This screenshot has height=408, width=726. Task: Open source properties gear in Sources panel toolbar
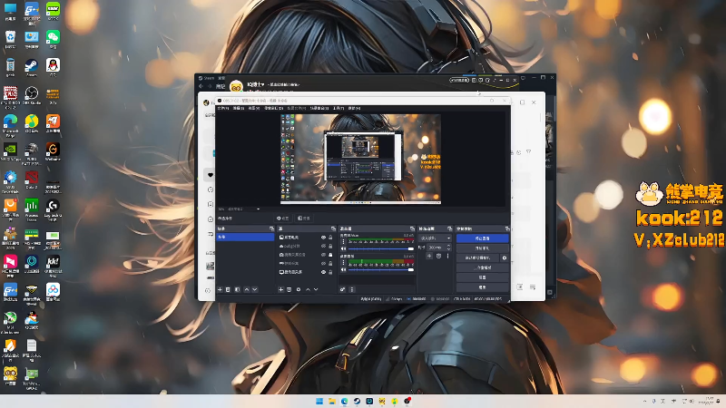299,289
